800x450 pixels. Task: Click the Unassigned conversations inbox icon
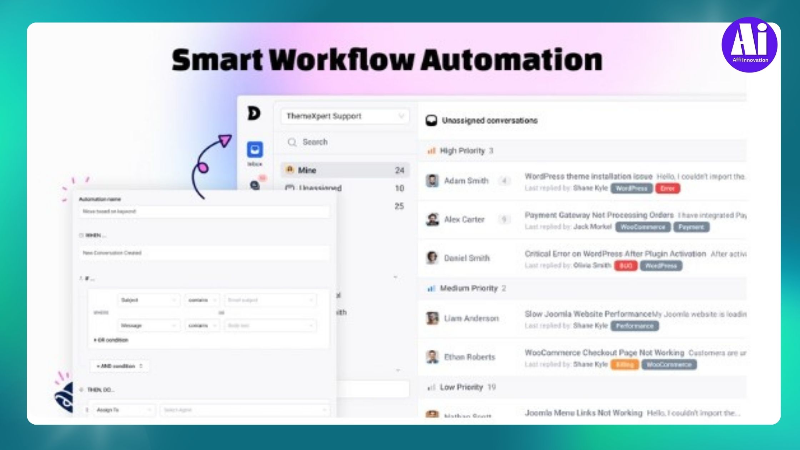[x=431, y=121]
